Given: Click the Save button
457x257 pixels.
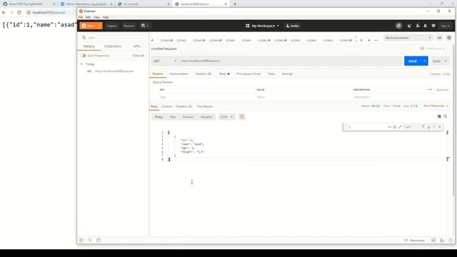Looking at the screenshot, I should pos(436,61).
